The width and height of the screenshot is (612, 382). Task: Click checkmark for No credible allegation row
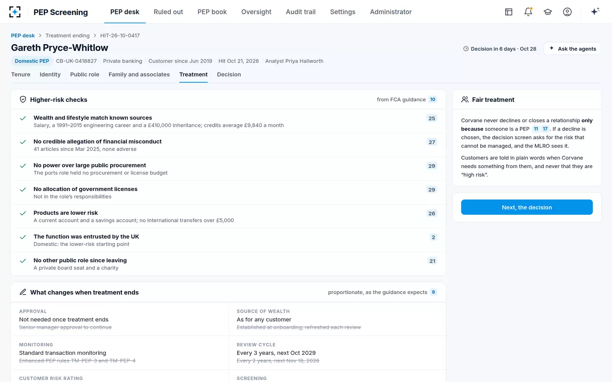tap(23, 142)
